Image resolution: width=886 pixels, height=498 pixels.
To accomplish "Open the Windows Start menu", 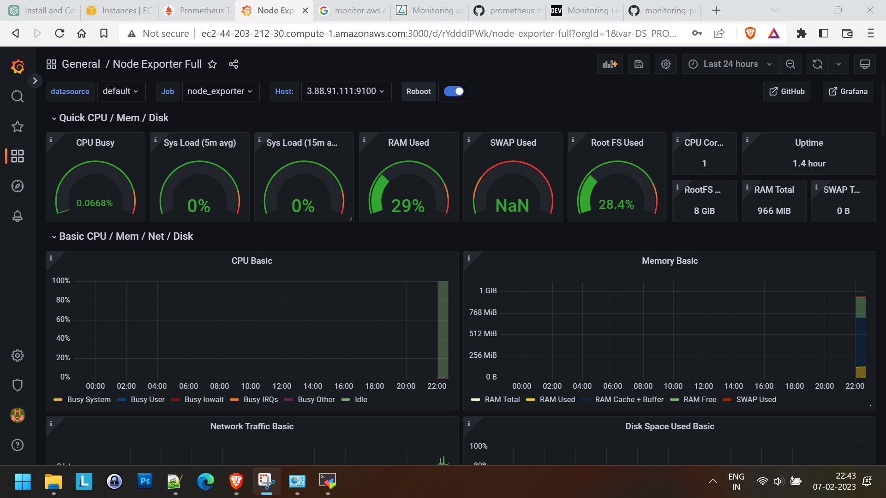I will 23,482.
